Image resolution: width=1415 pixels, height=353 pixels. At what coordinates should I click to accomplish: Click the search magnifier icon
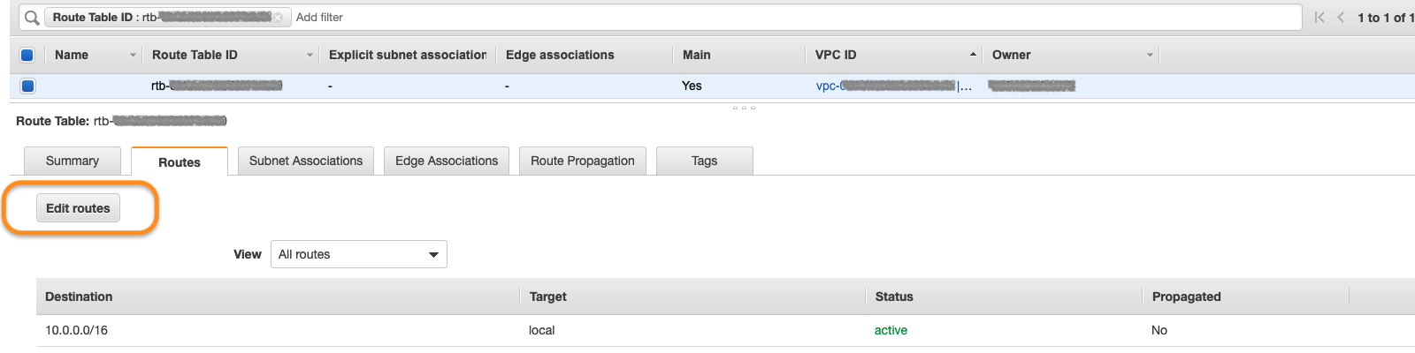(x=32, y=18)
